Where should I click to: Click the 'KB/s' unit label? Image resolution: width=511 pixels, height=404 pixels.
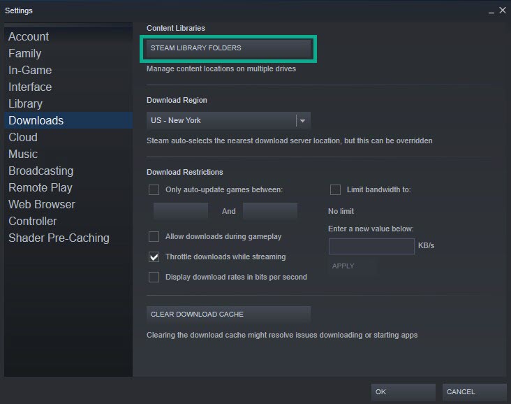(427, 245)
